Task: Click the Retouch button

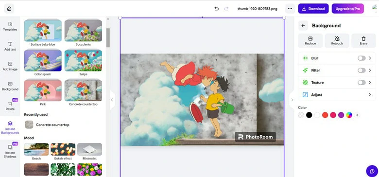Action: point(337,41)
